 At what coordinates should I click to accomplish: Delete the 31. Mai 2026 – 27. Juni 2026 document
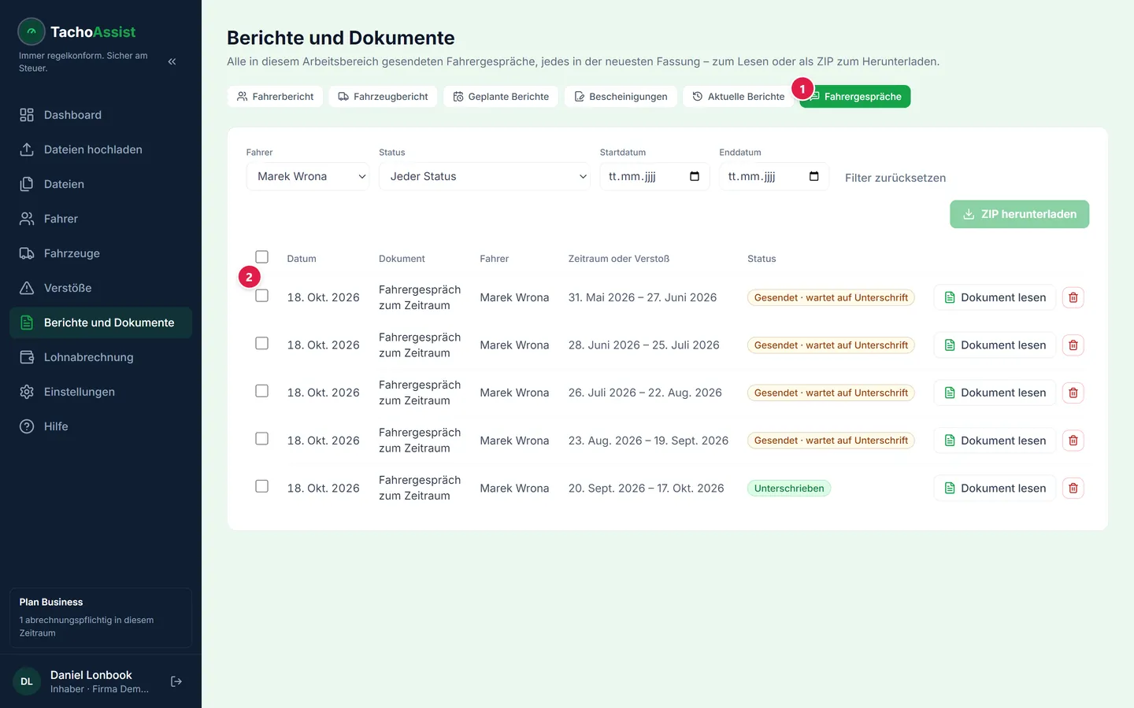[x=1073, y=297]
